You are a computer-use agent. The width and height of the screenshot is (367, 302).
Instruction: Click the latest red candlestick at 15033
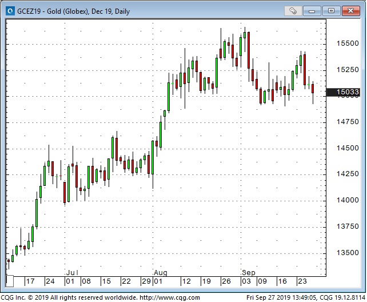click(313, 89)
